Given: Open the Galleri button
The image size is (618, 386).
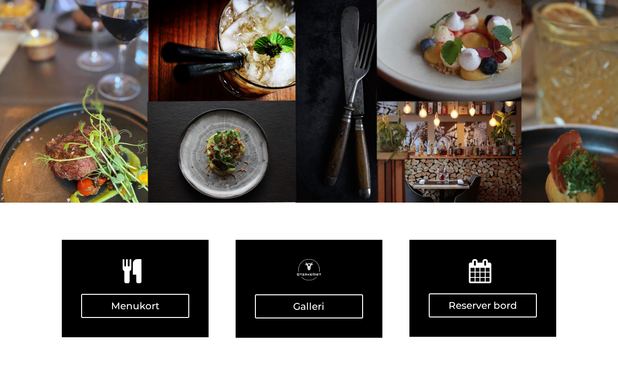Looking at the screenshot, I should pyautogui.click(x=309, y=306).
